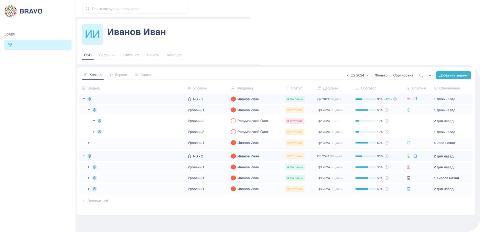
Task: Click the ИИ profile avatar
Action: point(92,34)
